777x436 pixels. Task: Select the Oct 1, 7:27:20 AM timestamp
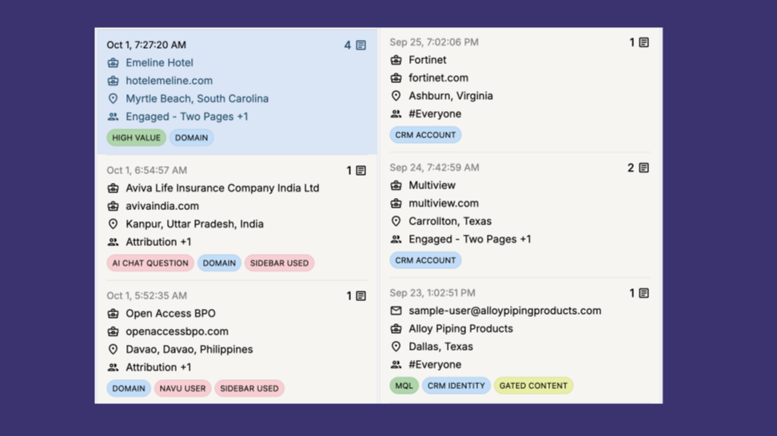tap(146, 45)
